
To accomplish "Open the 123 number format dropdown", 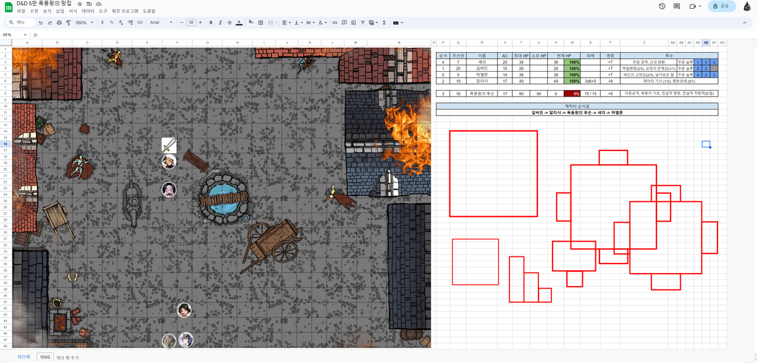I will tap(140, 23).
